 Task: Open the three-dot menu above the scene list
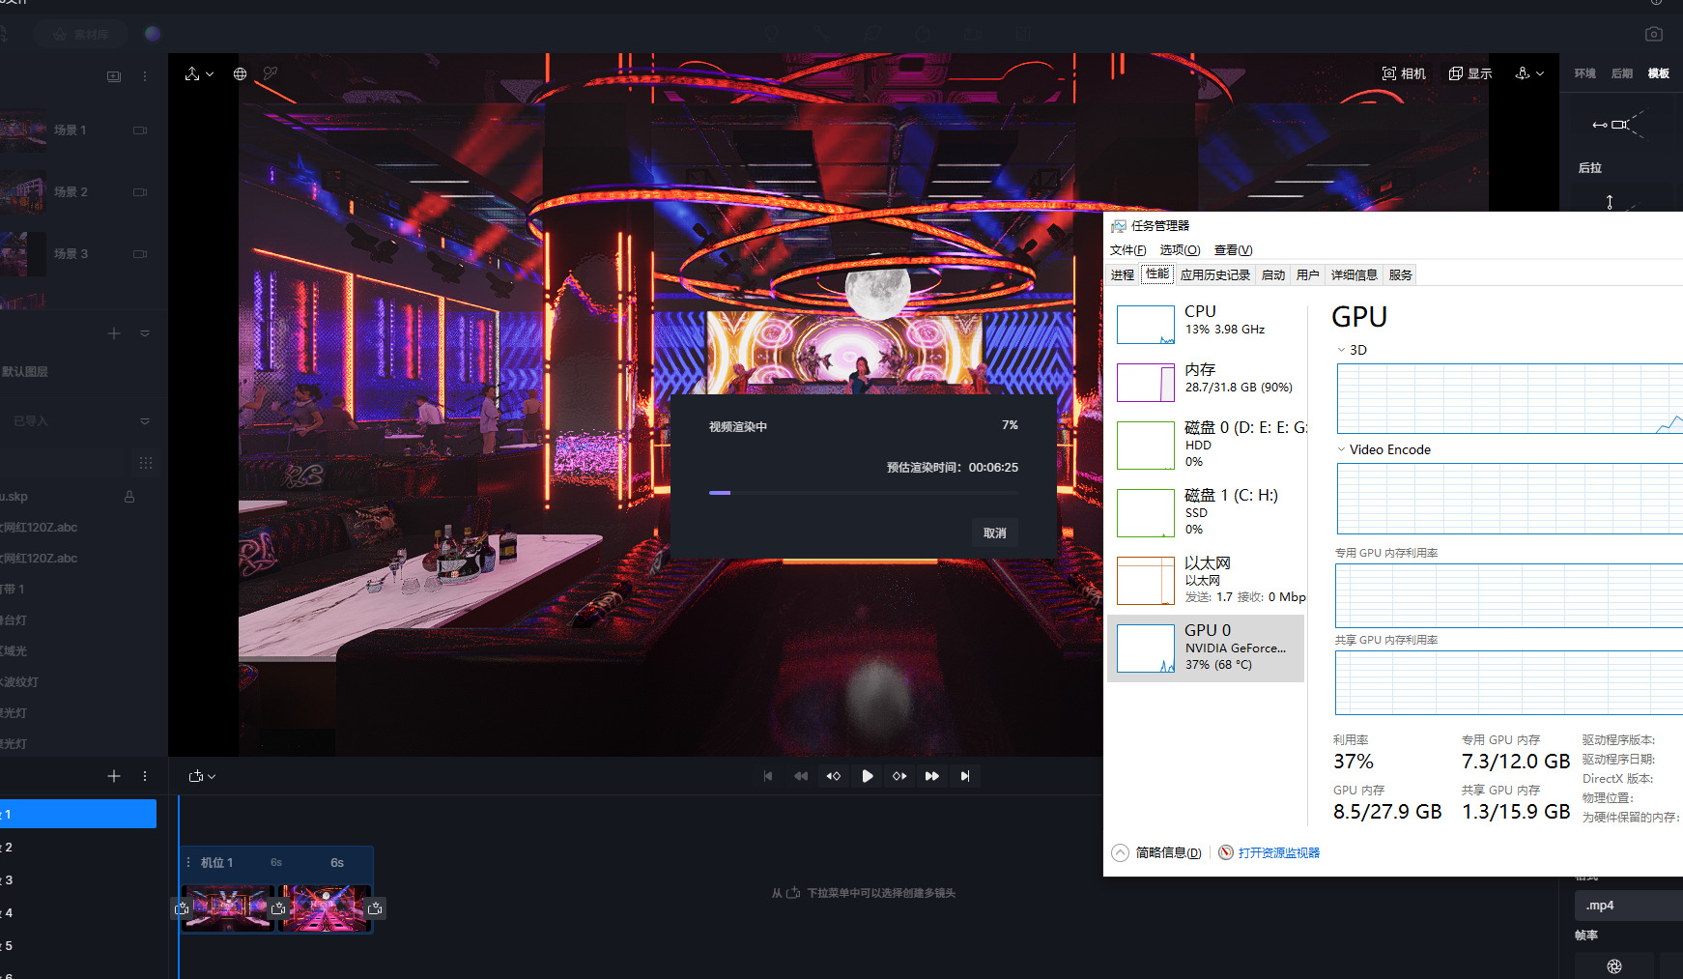[x=145, y=76]
